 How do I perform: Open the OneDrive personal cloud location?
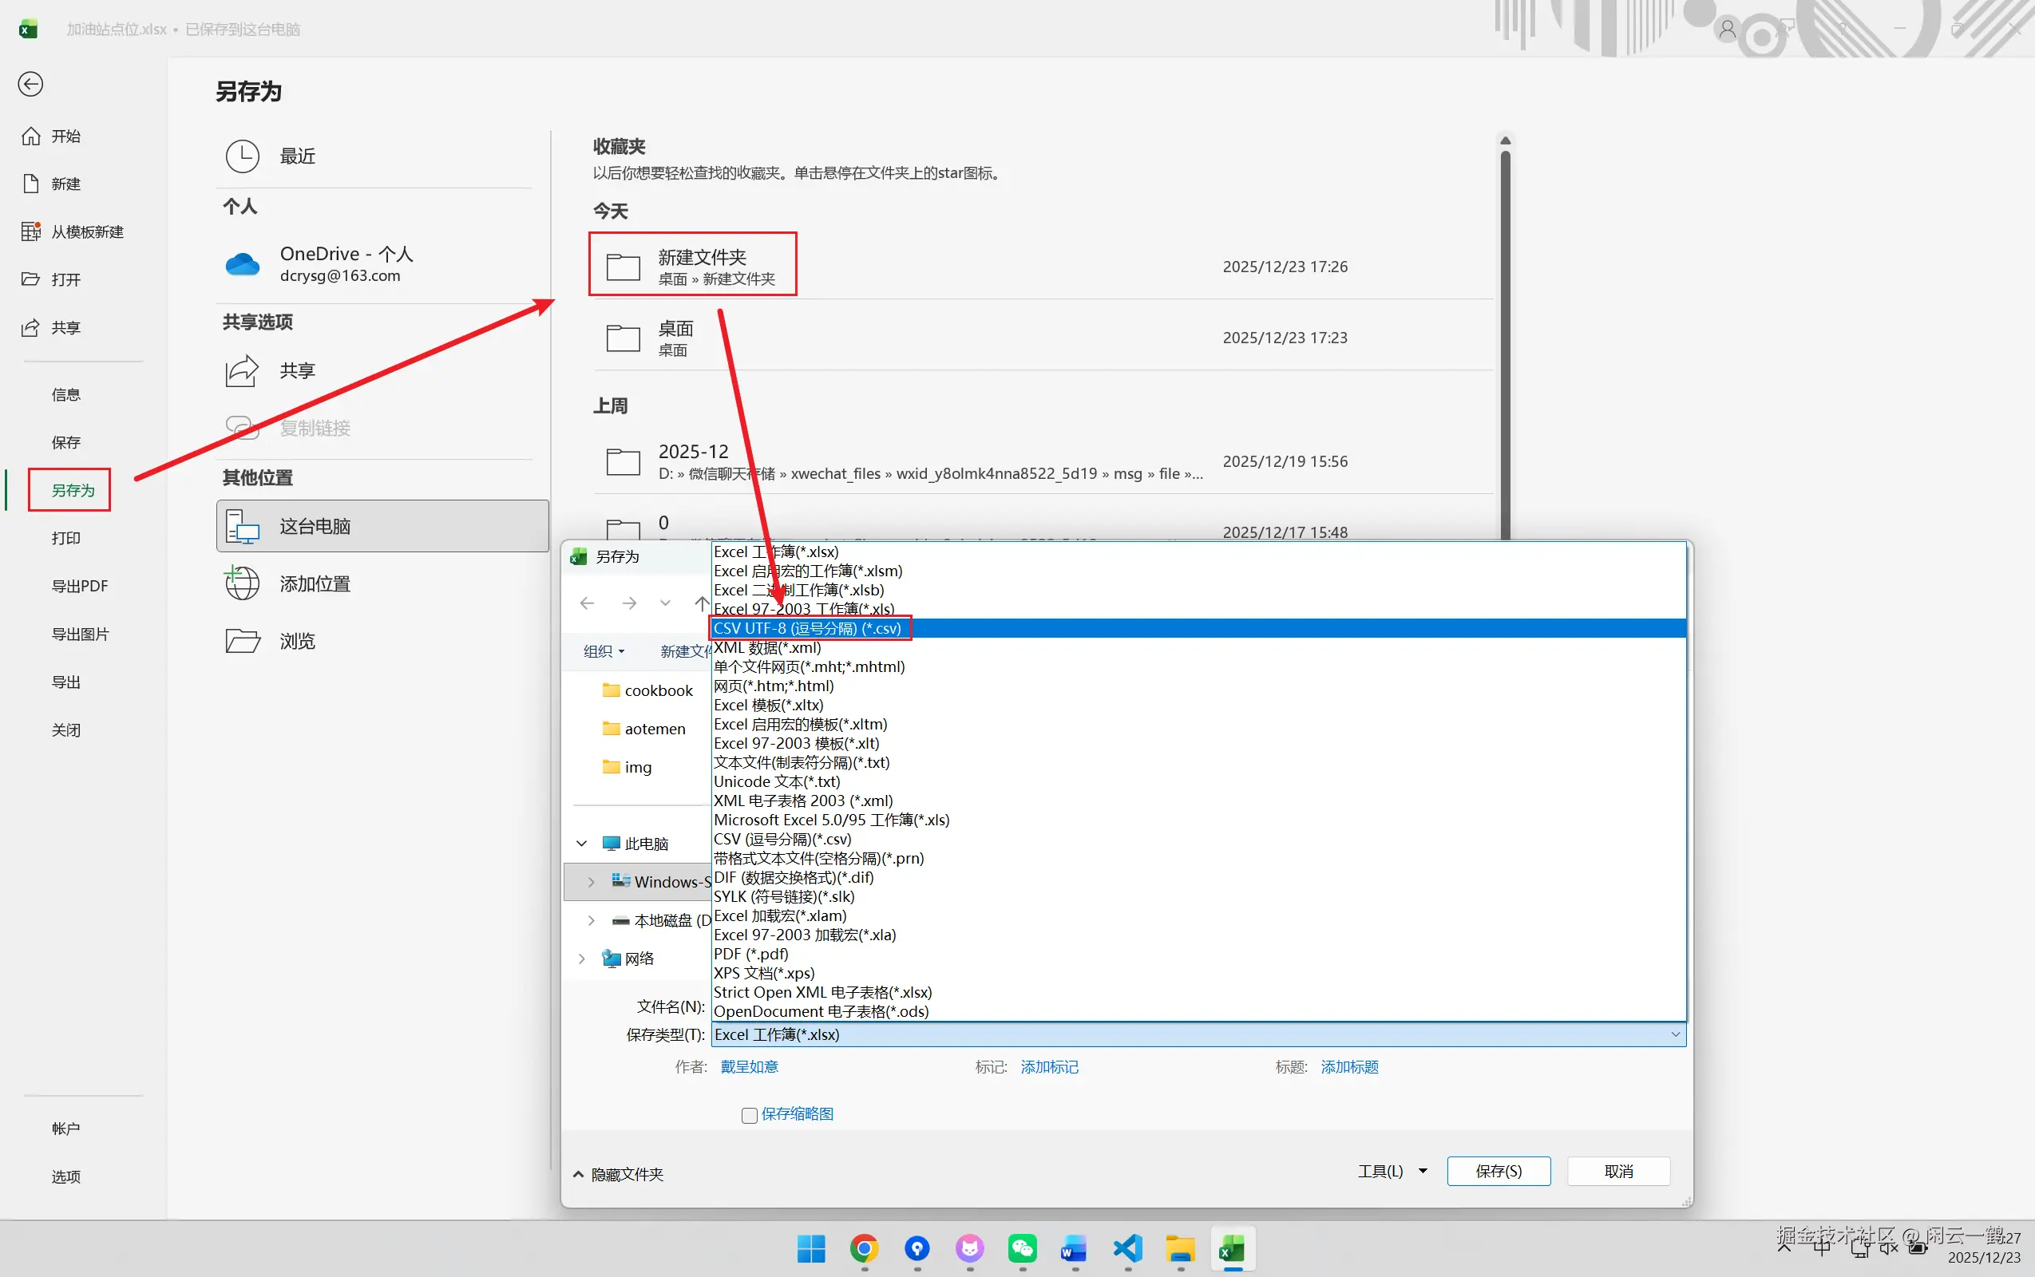click(339, 263)
